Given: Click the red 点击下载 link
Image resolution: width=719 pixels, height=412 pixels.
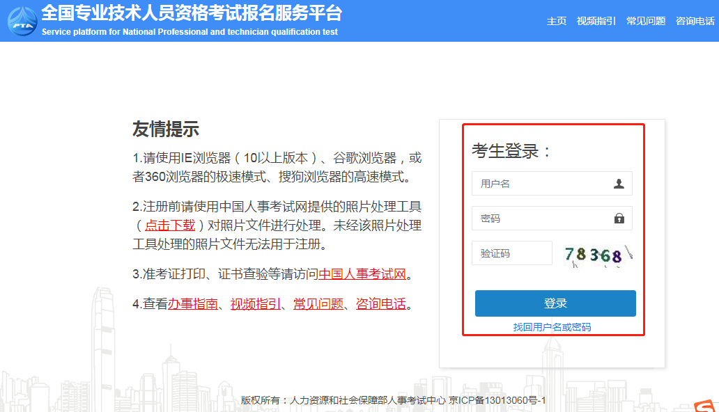Looking at the screenshot, I should click(169, 225).
